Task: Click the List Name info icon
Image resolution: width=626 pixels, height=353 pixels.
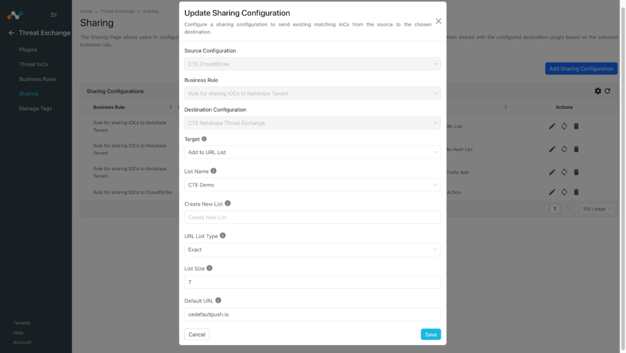Action: tap(213, 171)
